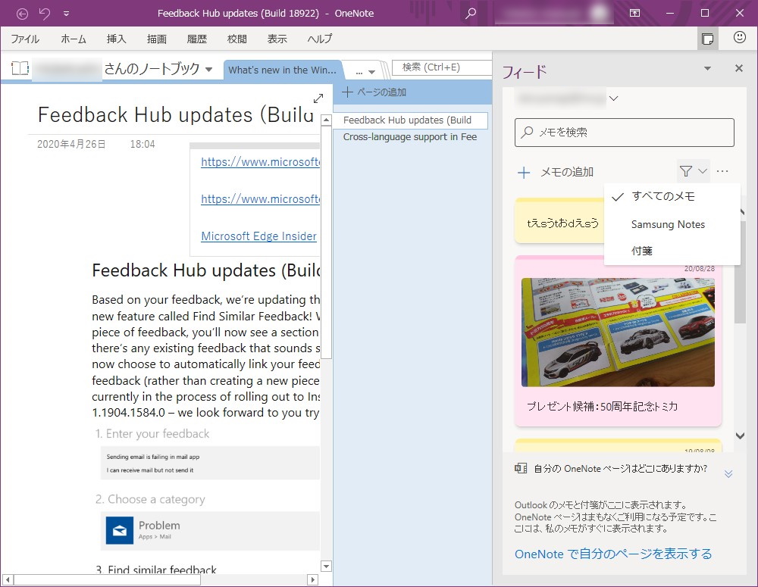Toggle the Feed pane icon
Image resolution: width=758 pixels, height=587 pixels.
(x=707, y=39)
